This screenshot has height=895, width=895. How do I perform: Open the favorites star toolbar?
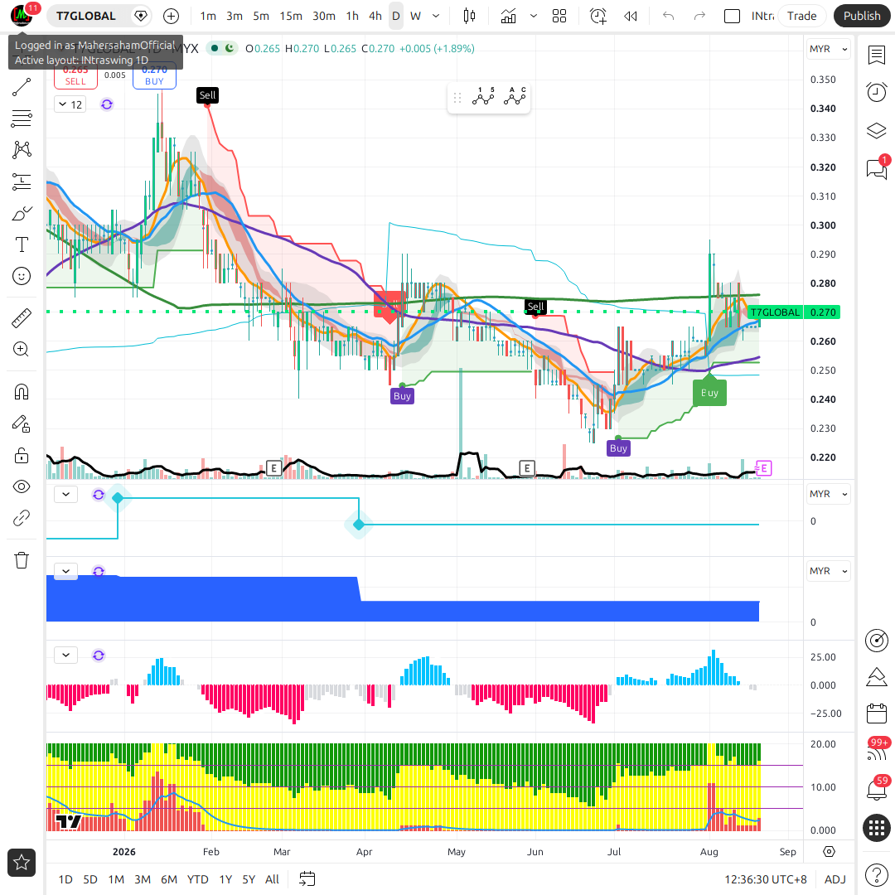(x=22, y=863)
